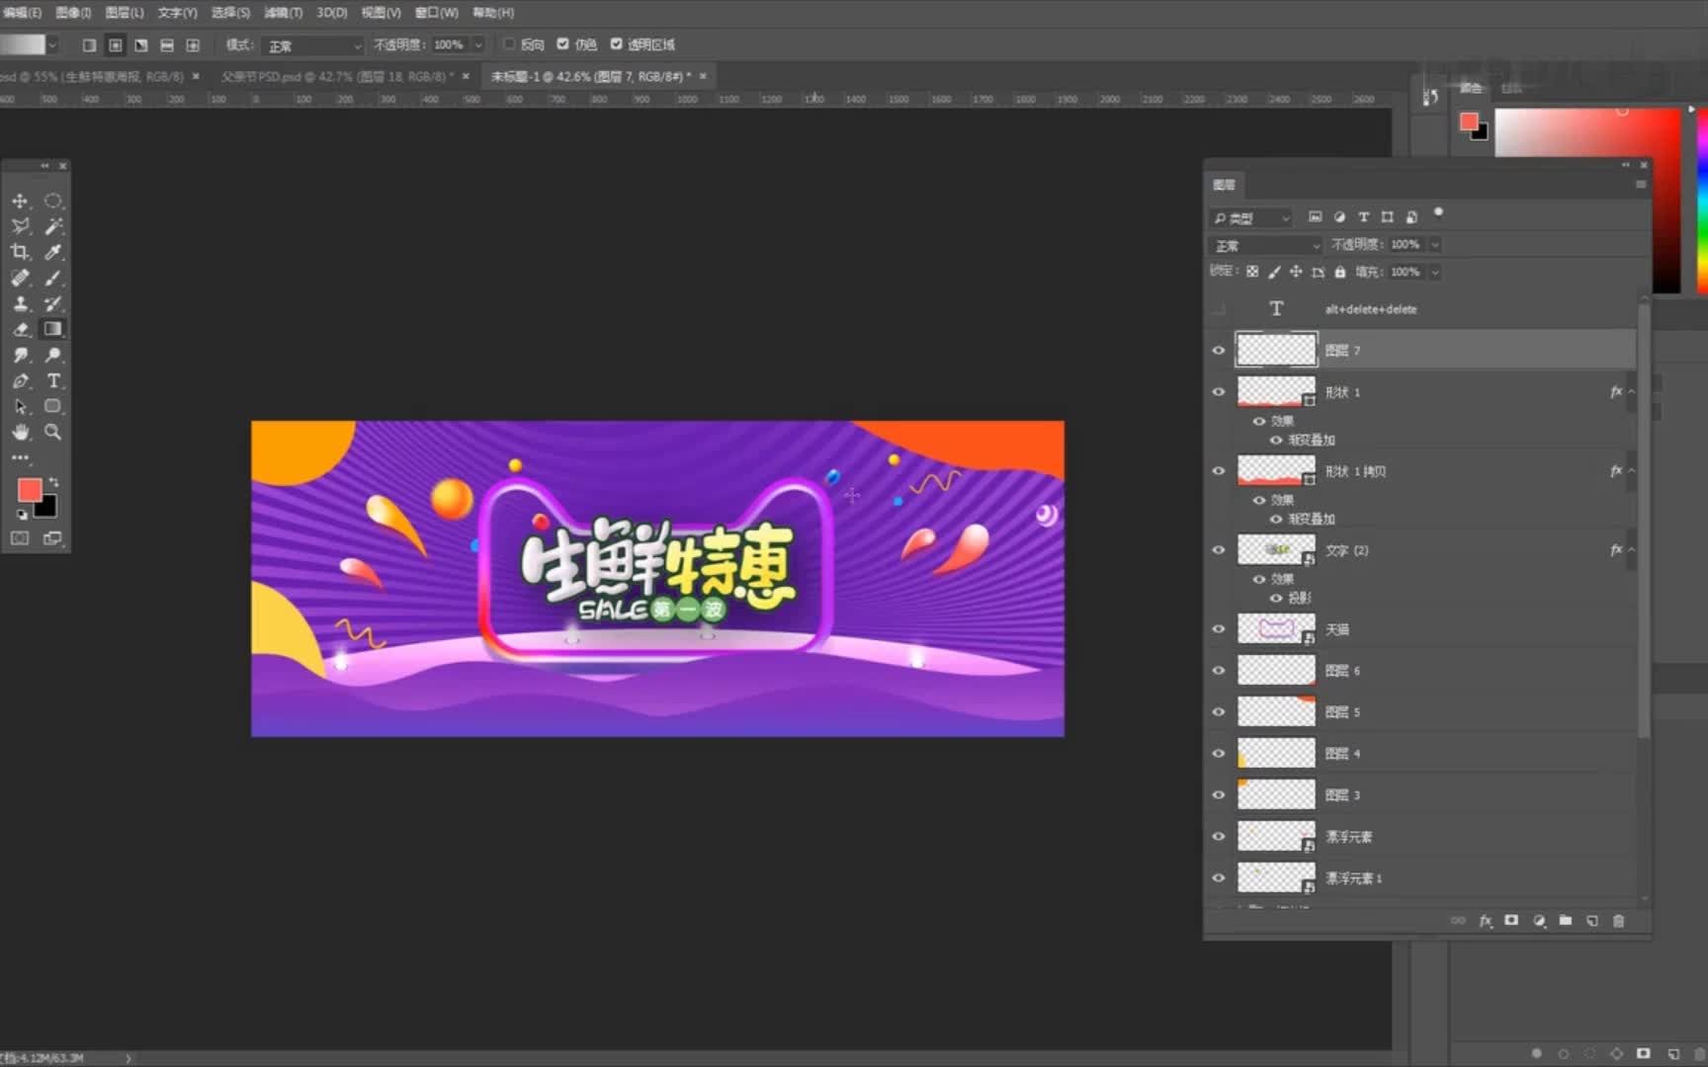Click the add layer style fx icon
This screenshot has width=1708, height=1067.
click(x=1487, y=920)
